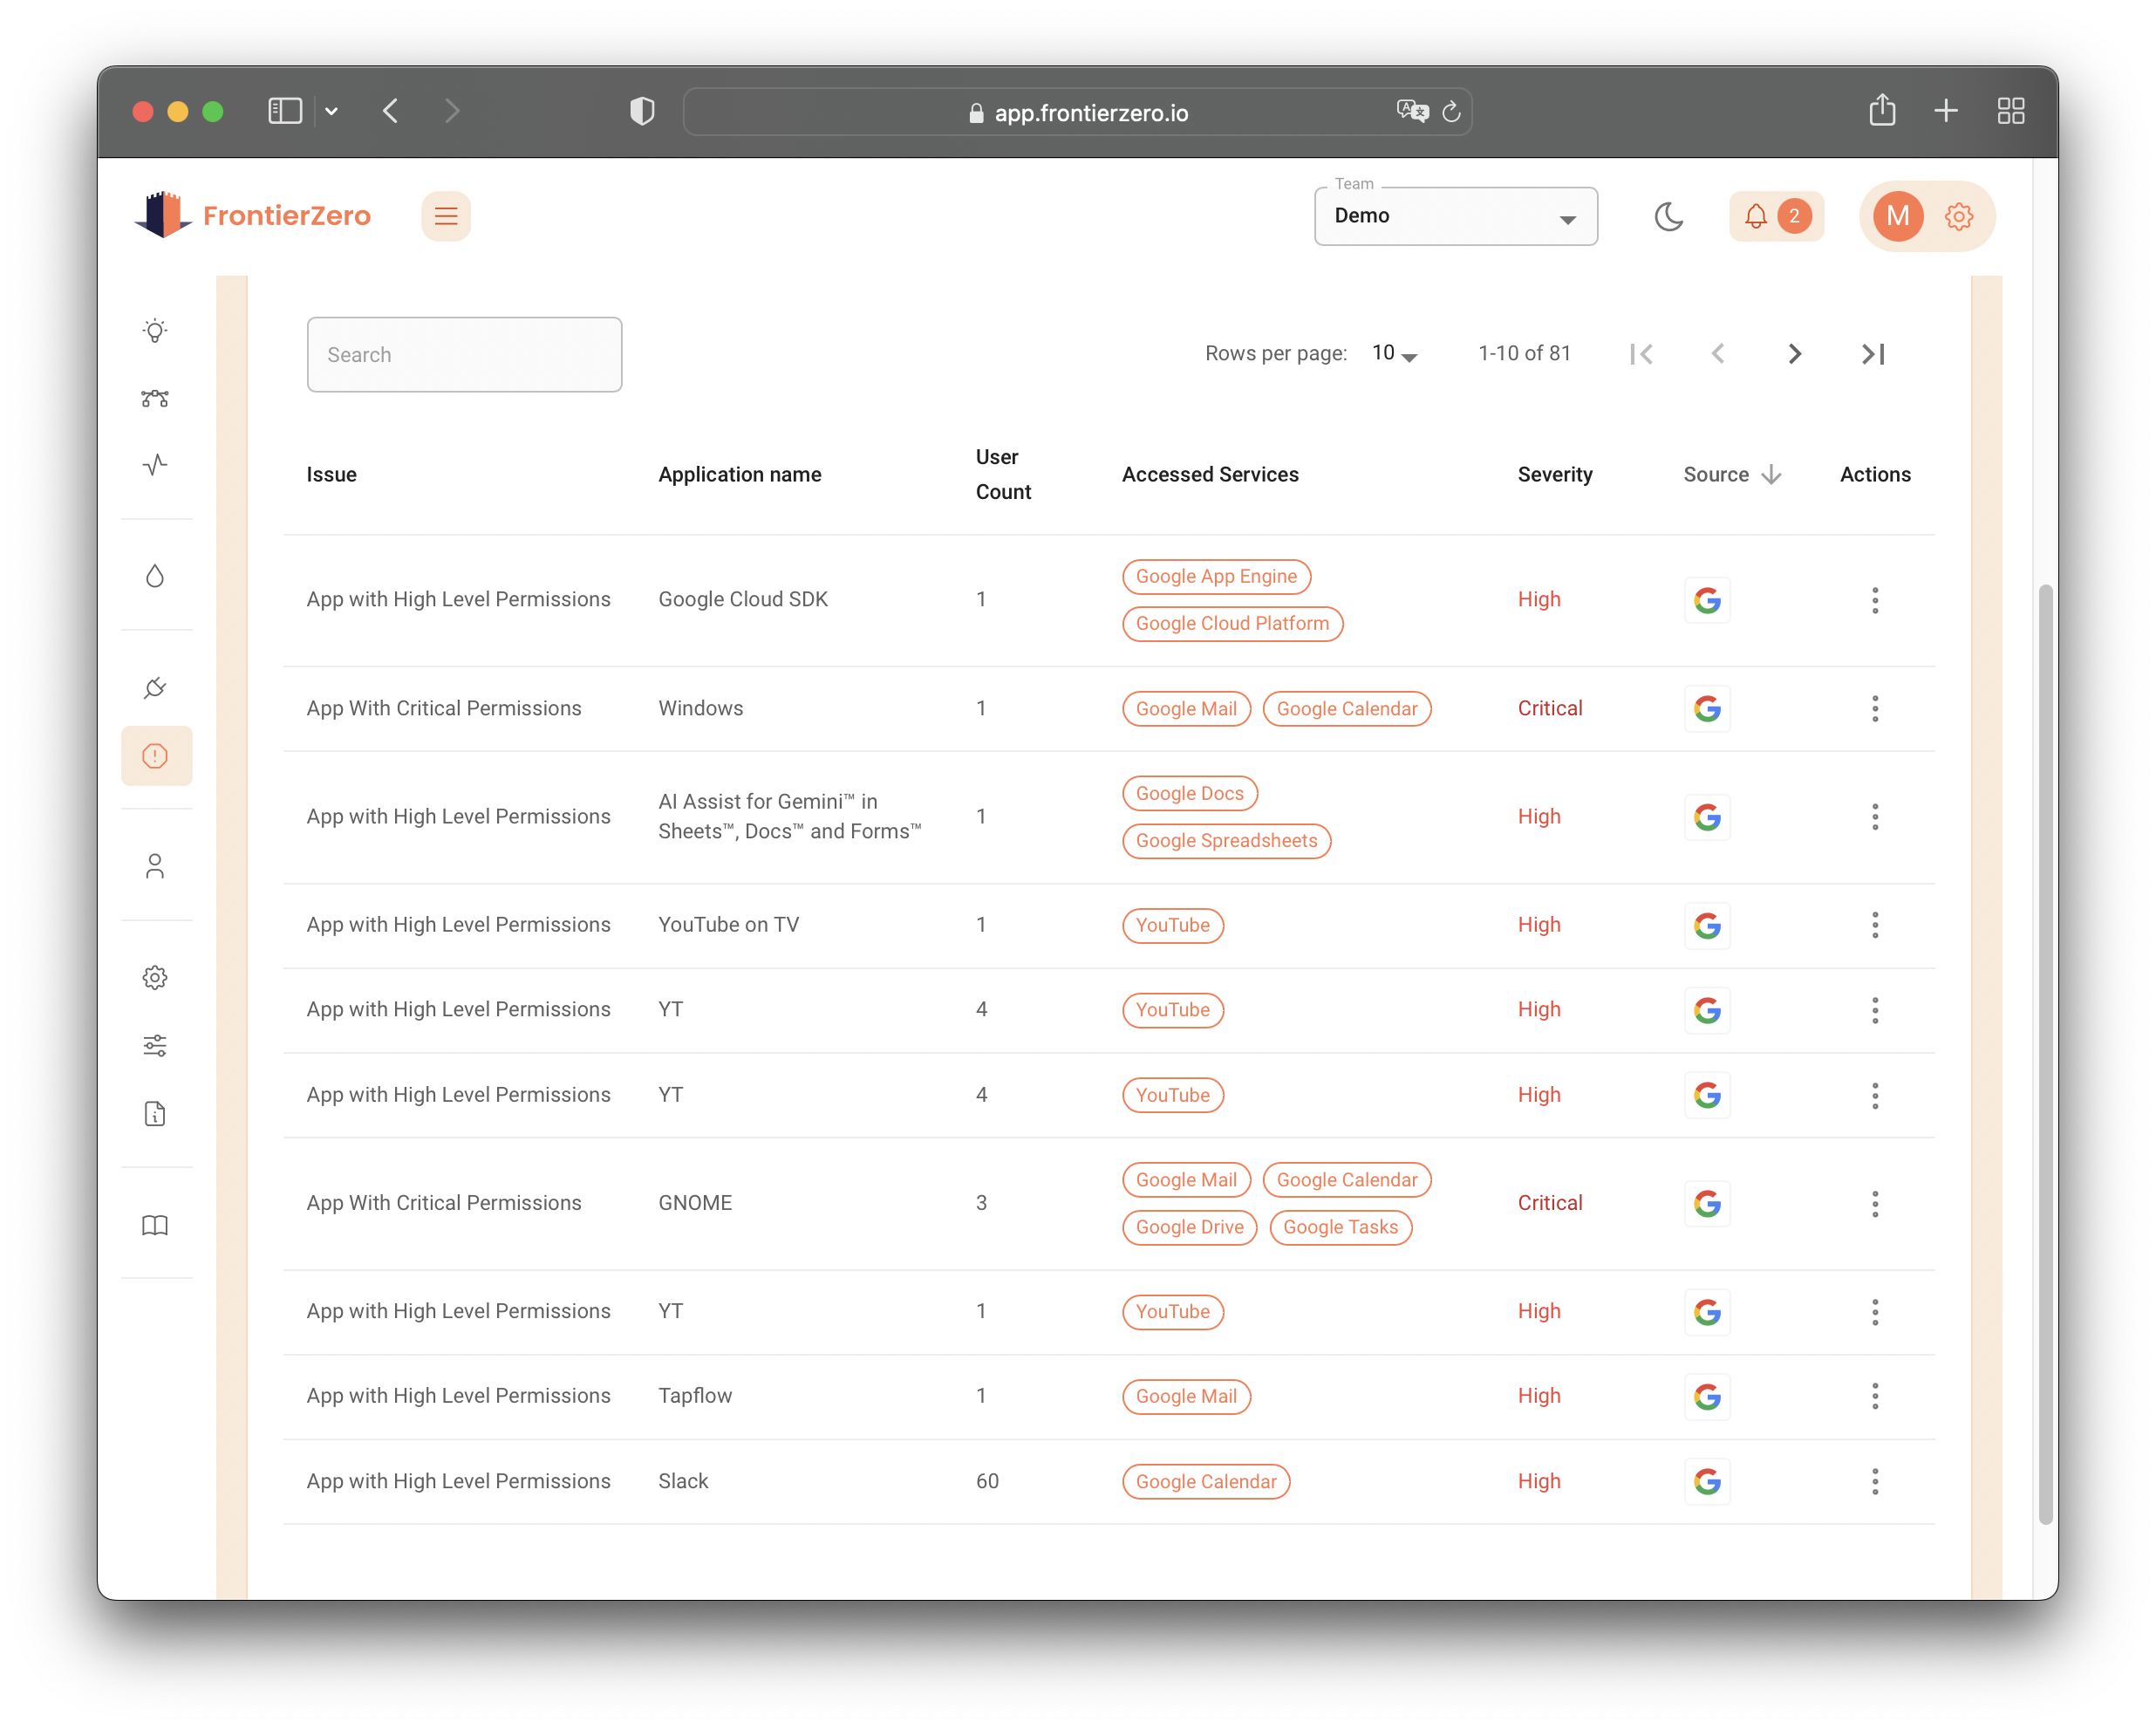Image resolution: width=2156 pixels, height=1729 pixels.
Task: Open the dark mode toggle icon
Action: point(1668,215)
